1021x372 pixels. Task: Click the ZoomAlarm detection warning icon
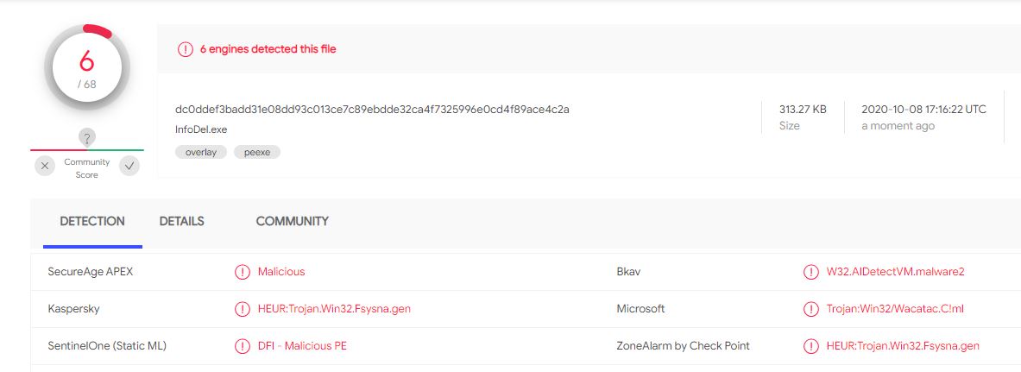click(810, 346)
